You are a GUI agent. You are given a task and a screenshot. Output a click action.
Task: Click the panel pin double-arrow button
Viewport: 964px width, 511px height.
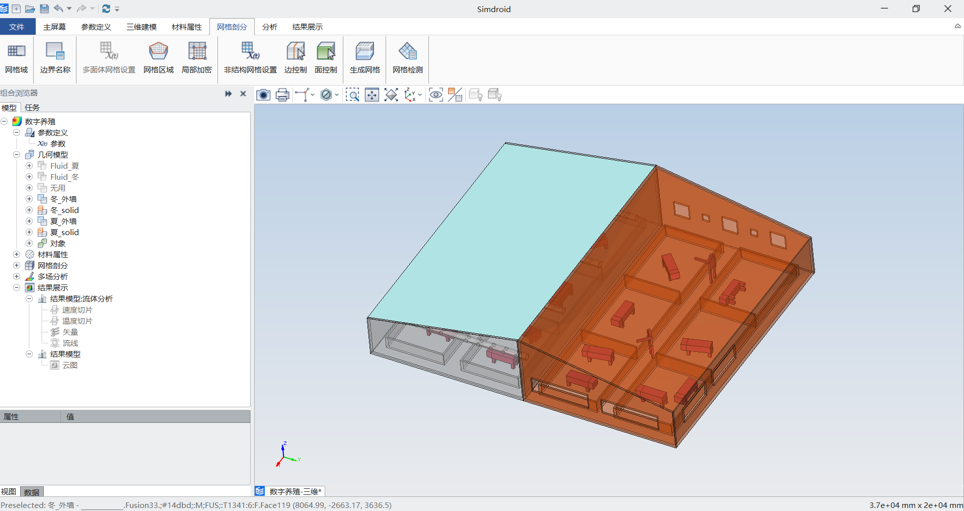(228, 94)
